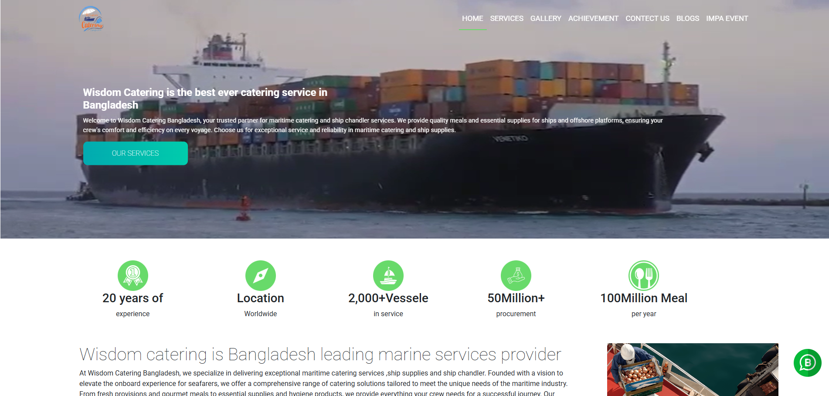Click the 20 years of experience heading
Image resolution: width=829 pixels, height=396 pixels.
click(x=133, y=298)
